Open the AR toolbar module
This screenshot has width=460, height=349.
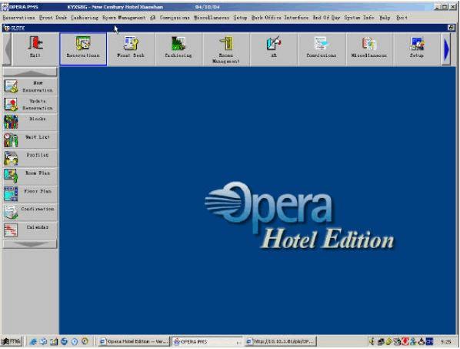click(274, 49)
